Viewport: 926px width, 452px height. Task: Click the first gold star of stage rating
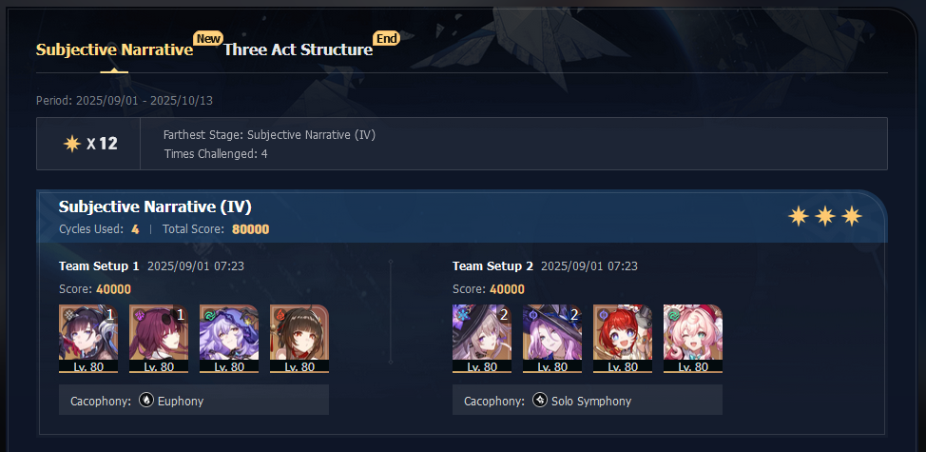799,217
